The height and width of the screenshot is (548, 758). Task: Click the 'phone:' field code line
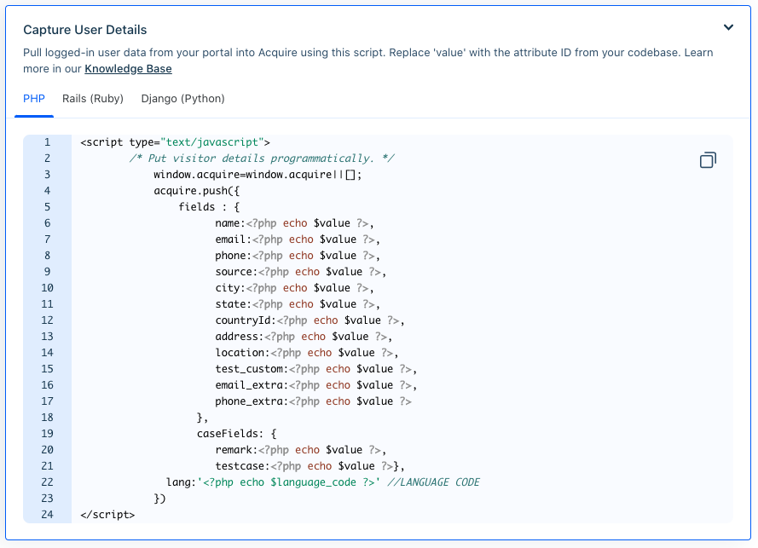(298, 255)
